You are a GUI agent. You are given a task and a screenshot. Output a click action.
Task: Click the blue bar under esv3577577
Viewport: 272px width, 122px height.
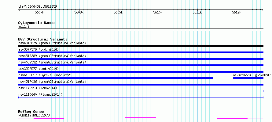pyautogui.click(x=141, y=72)
